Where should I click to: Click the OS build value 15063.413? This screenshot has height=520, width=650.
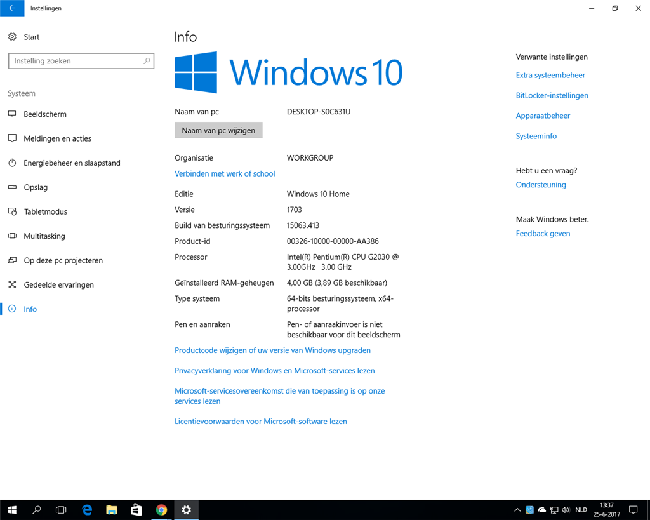(303, 225)
